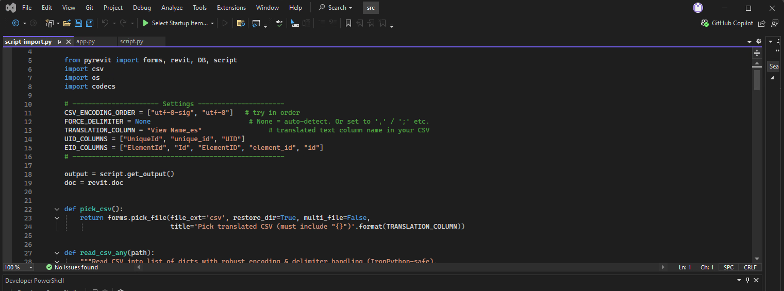Click the Send Feedback person icon
Screen dimensions: 784x291
pyautogui.click(x=774, y=23)
